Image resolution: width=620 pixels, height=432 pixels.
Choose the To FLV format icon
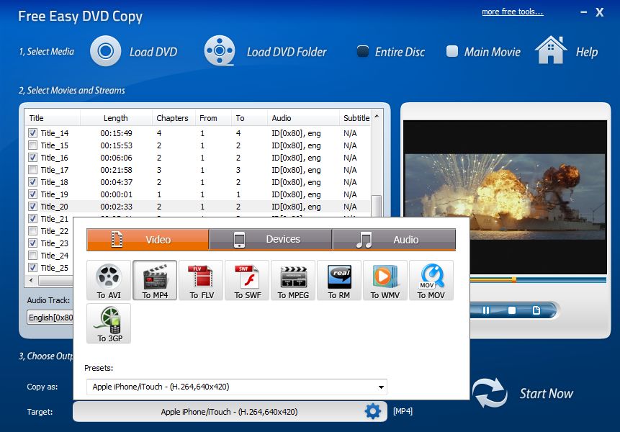pos(201,280)
